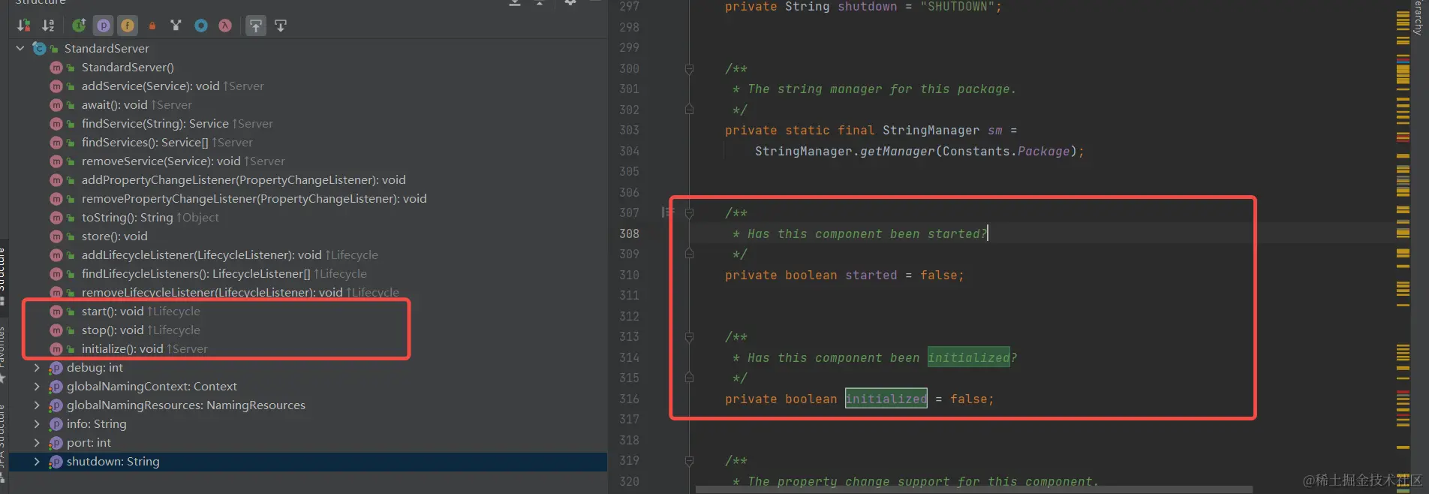Toggle Show Non-Public members lock icon

coord(152,26)
